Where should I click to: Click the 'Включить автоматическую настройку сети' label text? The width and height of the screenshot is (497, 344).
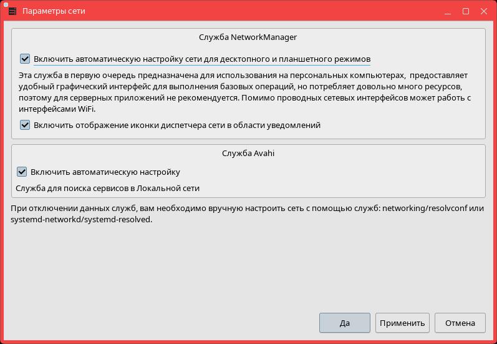(202, 59)
